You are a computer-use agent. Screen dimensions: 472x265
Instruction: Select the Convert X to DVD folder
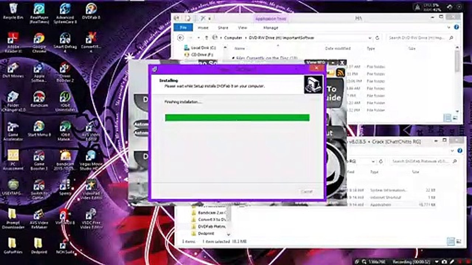(x=209, y=219)
